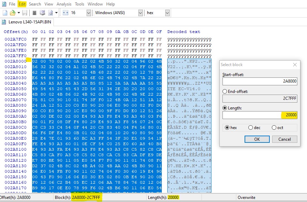Click the HxD app icon in menu bar
This screenshot has width=307, height=202.
[4, 4]
